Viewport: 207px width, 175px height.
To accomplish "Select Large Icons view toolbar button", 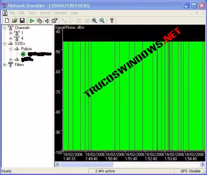I will click(64, 20).
